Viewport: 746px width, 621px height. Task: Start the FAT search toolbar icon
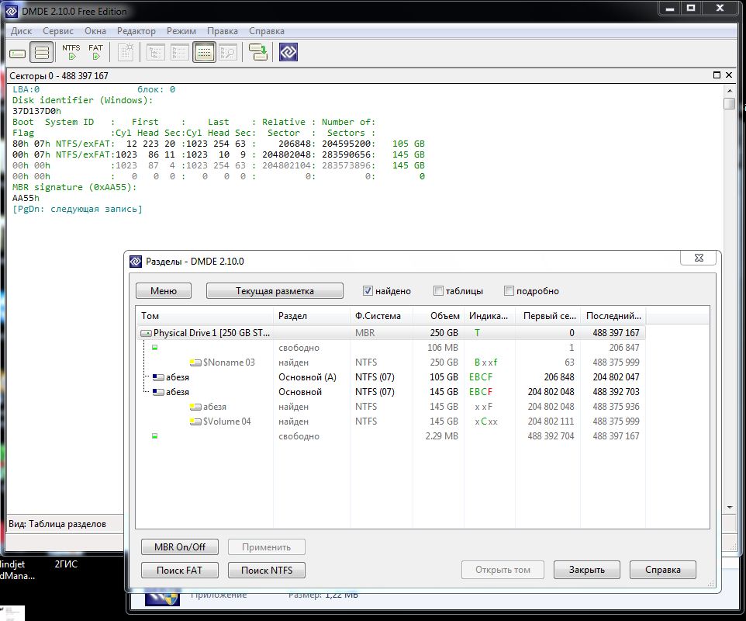(95, 53)
